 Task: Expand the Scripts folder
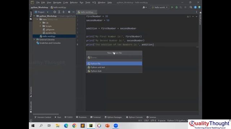pos(40,26)
